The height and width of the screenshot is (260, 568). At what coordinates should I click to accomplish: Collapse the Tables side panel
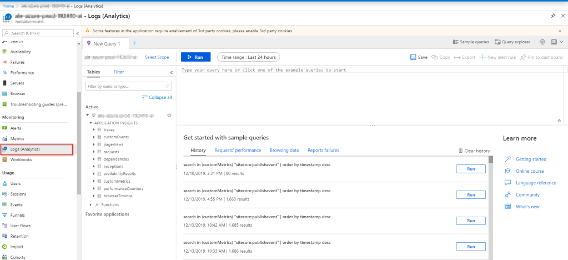point(172,72)
